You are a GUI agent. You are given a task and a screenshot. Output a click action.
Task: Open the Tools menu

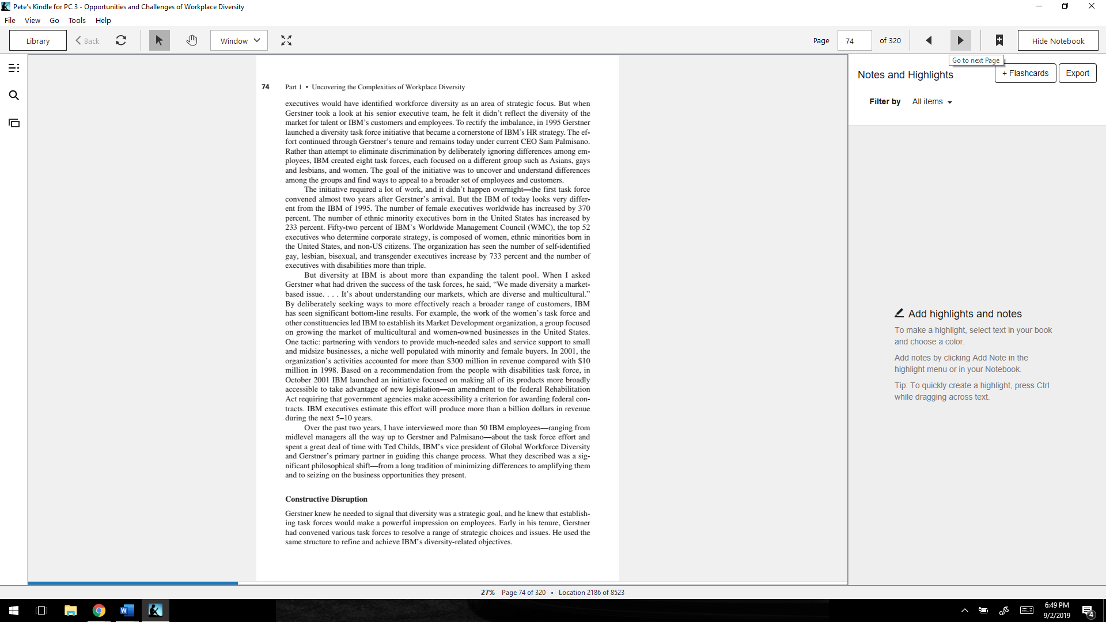click(x=77, y=20)
